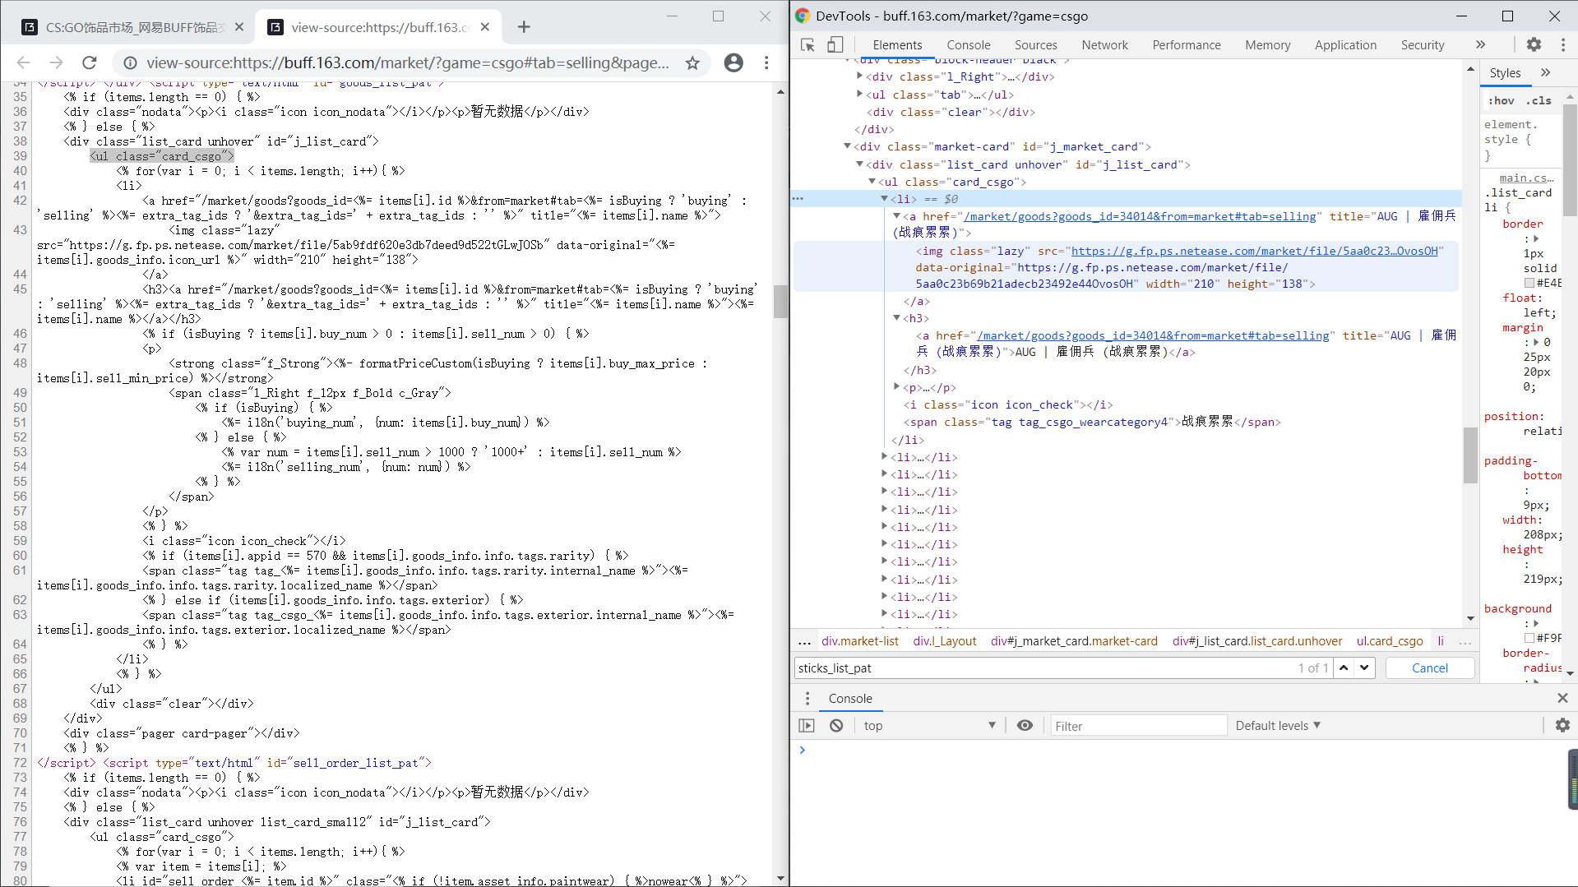Collapse the ul card_csgo node
The image size is (1578, 887).
click(872, 182)
